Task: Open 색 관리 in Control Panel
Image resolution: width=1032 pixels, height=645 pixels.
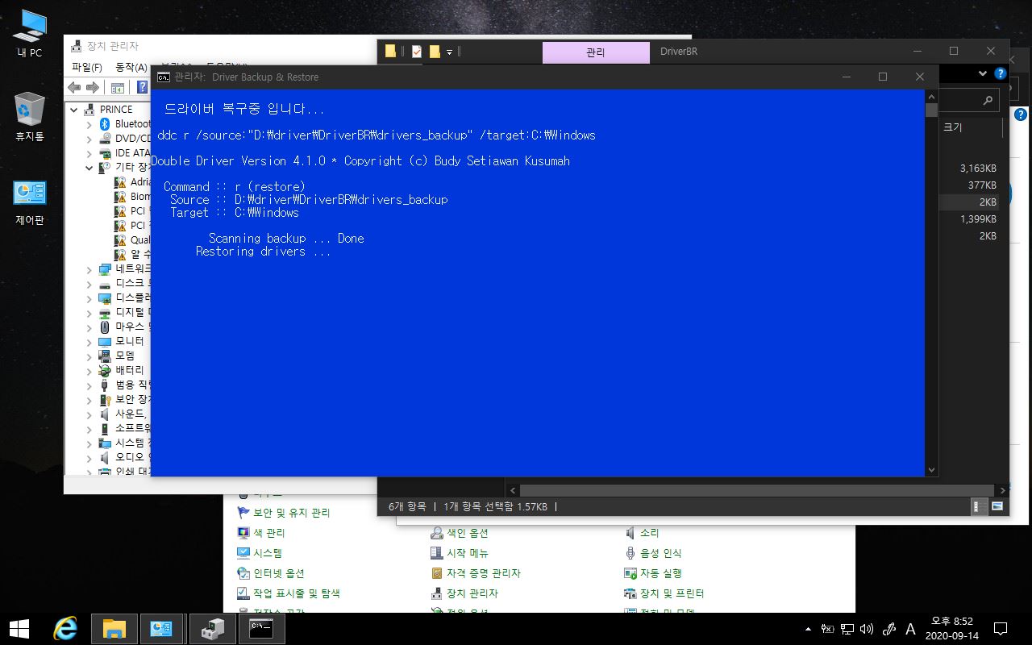Action: (261, 533)
